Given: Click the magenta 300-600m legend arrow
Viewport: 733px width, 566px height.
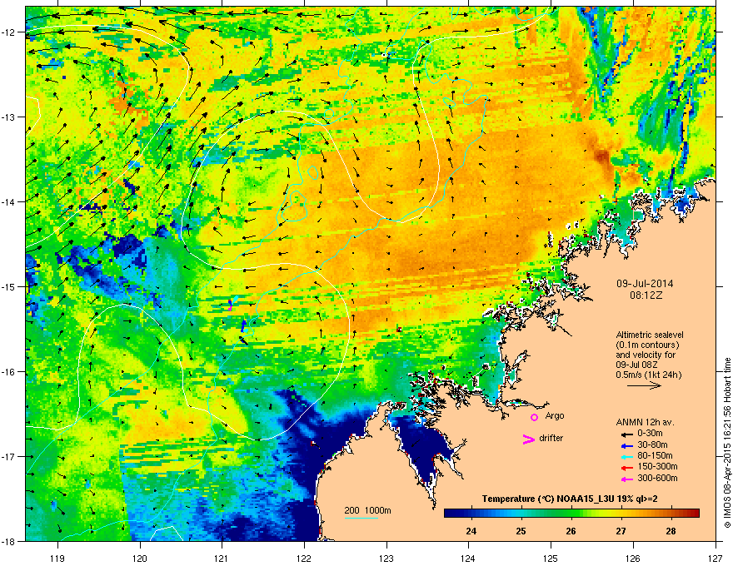Looking at the screenshot, I should 626,479.
